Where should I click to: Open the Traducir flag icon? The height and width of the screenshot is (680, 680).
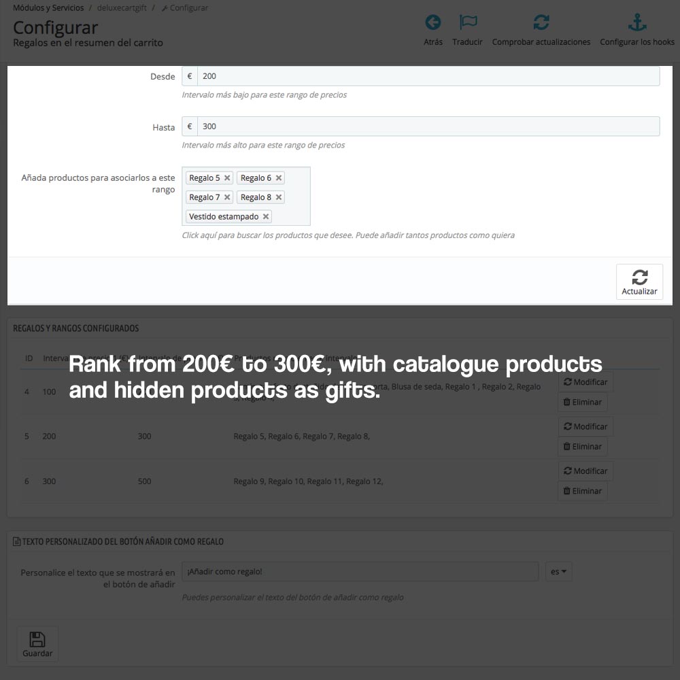[468, 22]
